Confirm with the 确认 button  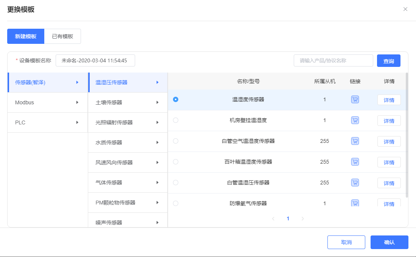click(389, 242)
